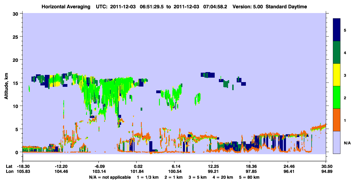Click colorbar label '5'
Screen dimensions: 362x185
(345, 30)
